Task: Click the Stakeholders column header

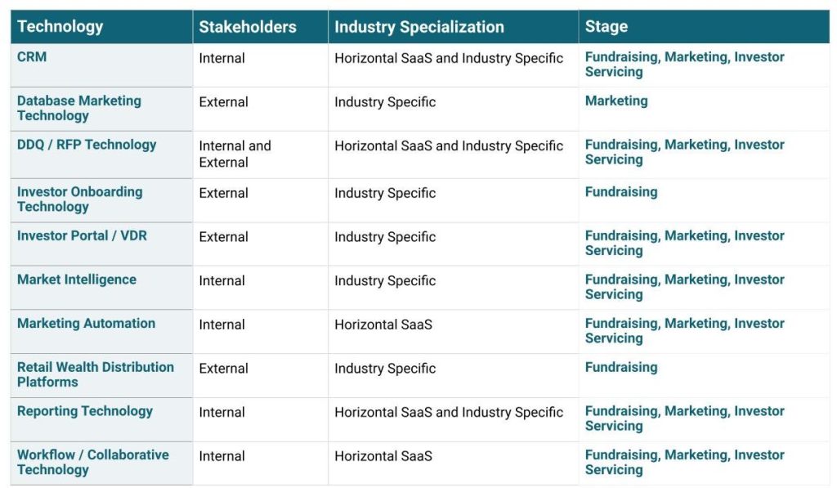Action: click(247, 27)
